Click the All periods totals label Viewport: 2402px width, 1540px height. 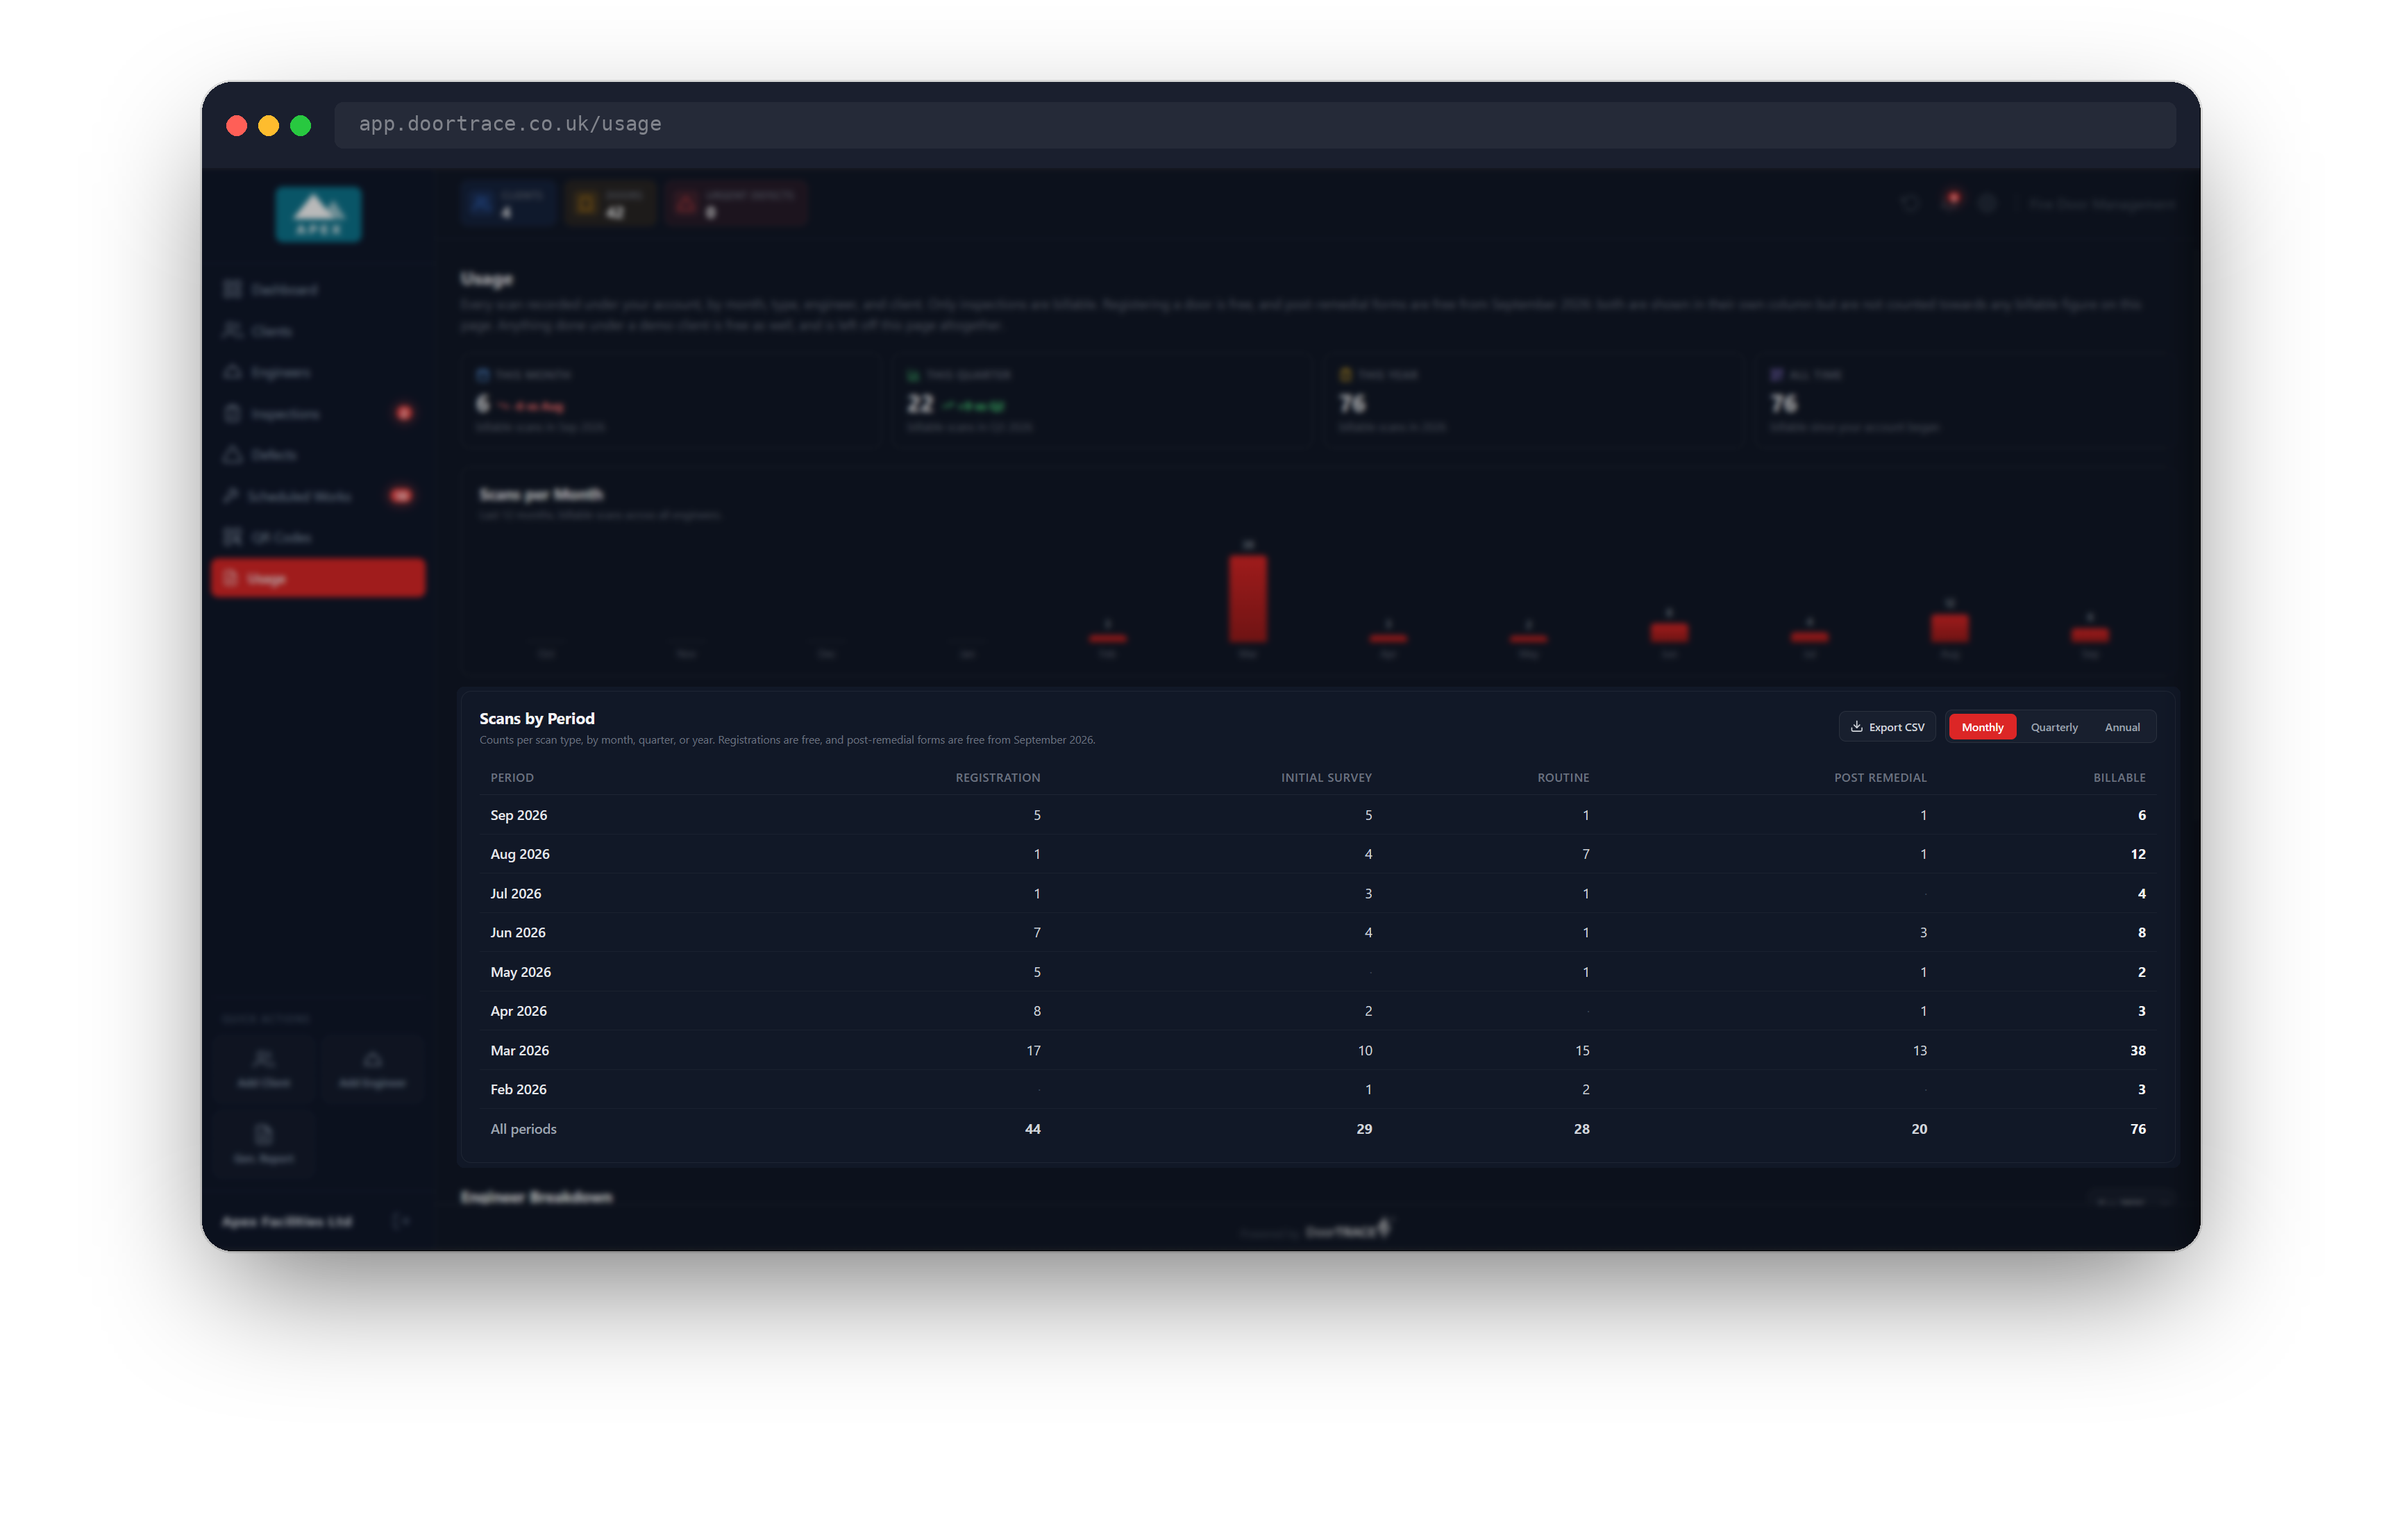tap(523, 1128)
